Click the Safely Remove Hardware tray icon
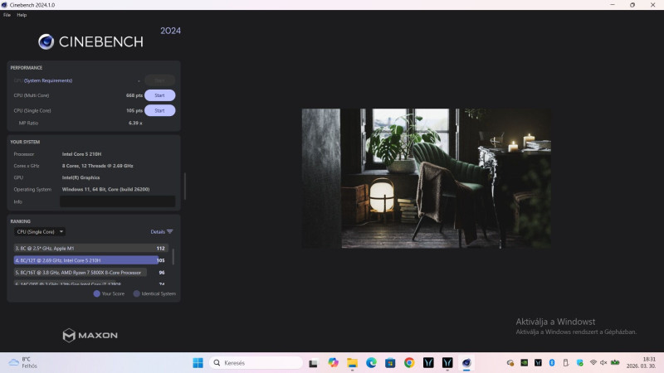Image resolution: width=664 pixels, height=373 pixels. pyautogui.click(x=566, y=362)
